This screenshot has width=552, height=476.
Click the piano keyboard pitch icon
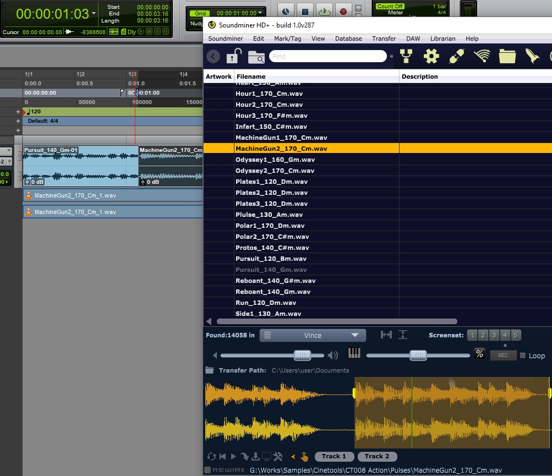pos(354,353)
